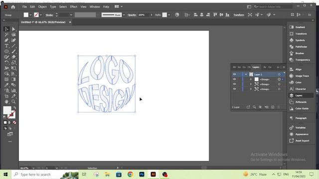Set paint mode to None (red slash)
The height and width of the screenshot is (179, 319).
point(14,123)
